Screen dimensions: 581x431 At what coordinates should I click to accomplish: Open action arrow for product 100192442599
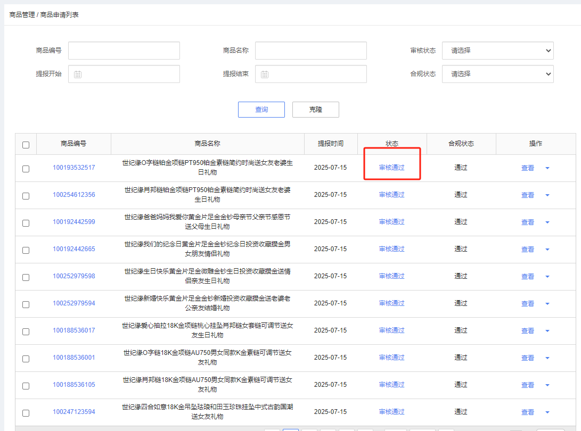[547, 222]
